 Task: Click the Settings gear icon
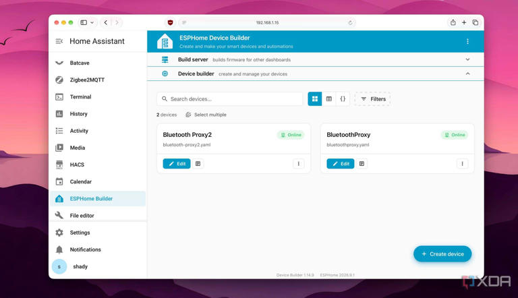(59, 233)
